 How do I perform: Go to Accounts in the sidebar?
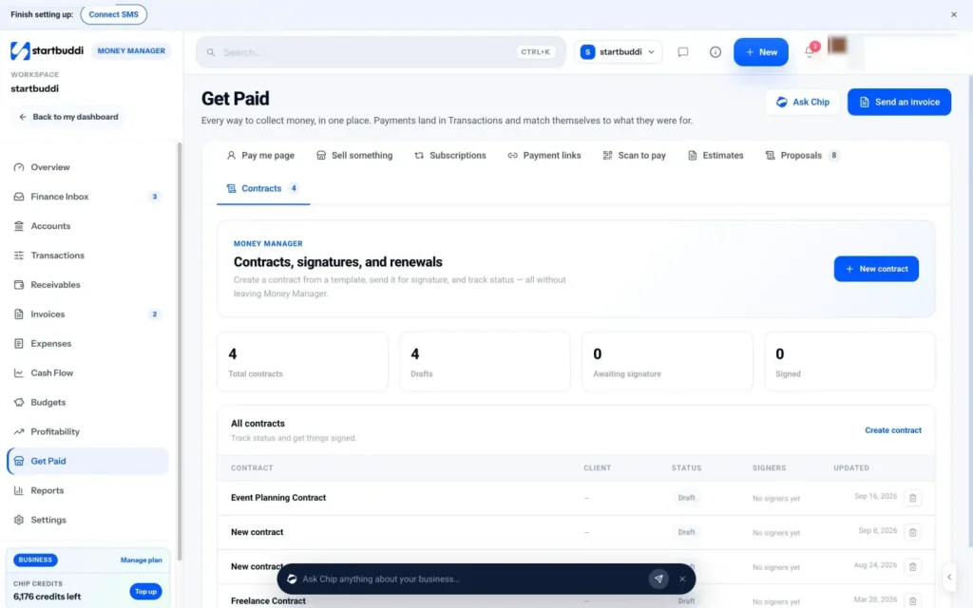[x=86, y=226]
